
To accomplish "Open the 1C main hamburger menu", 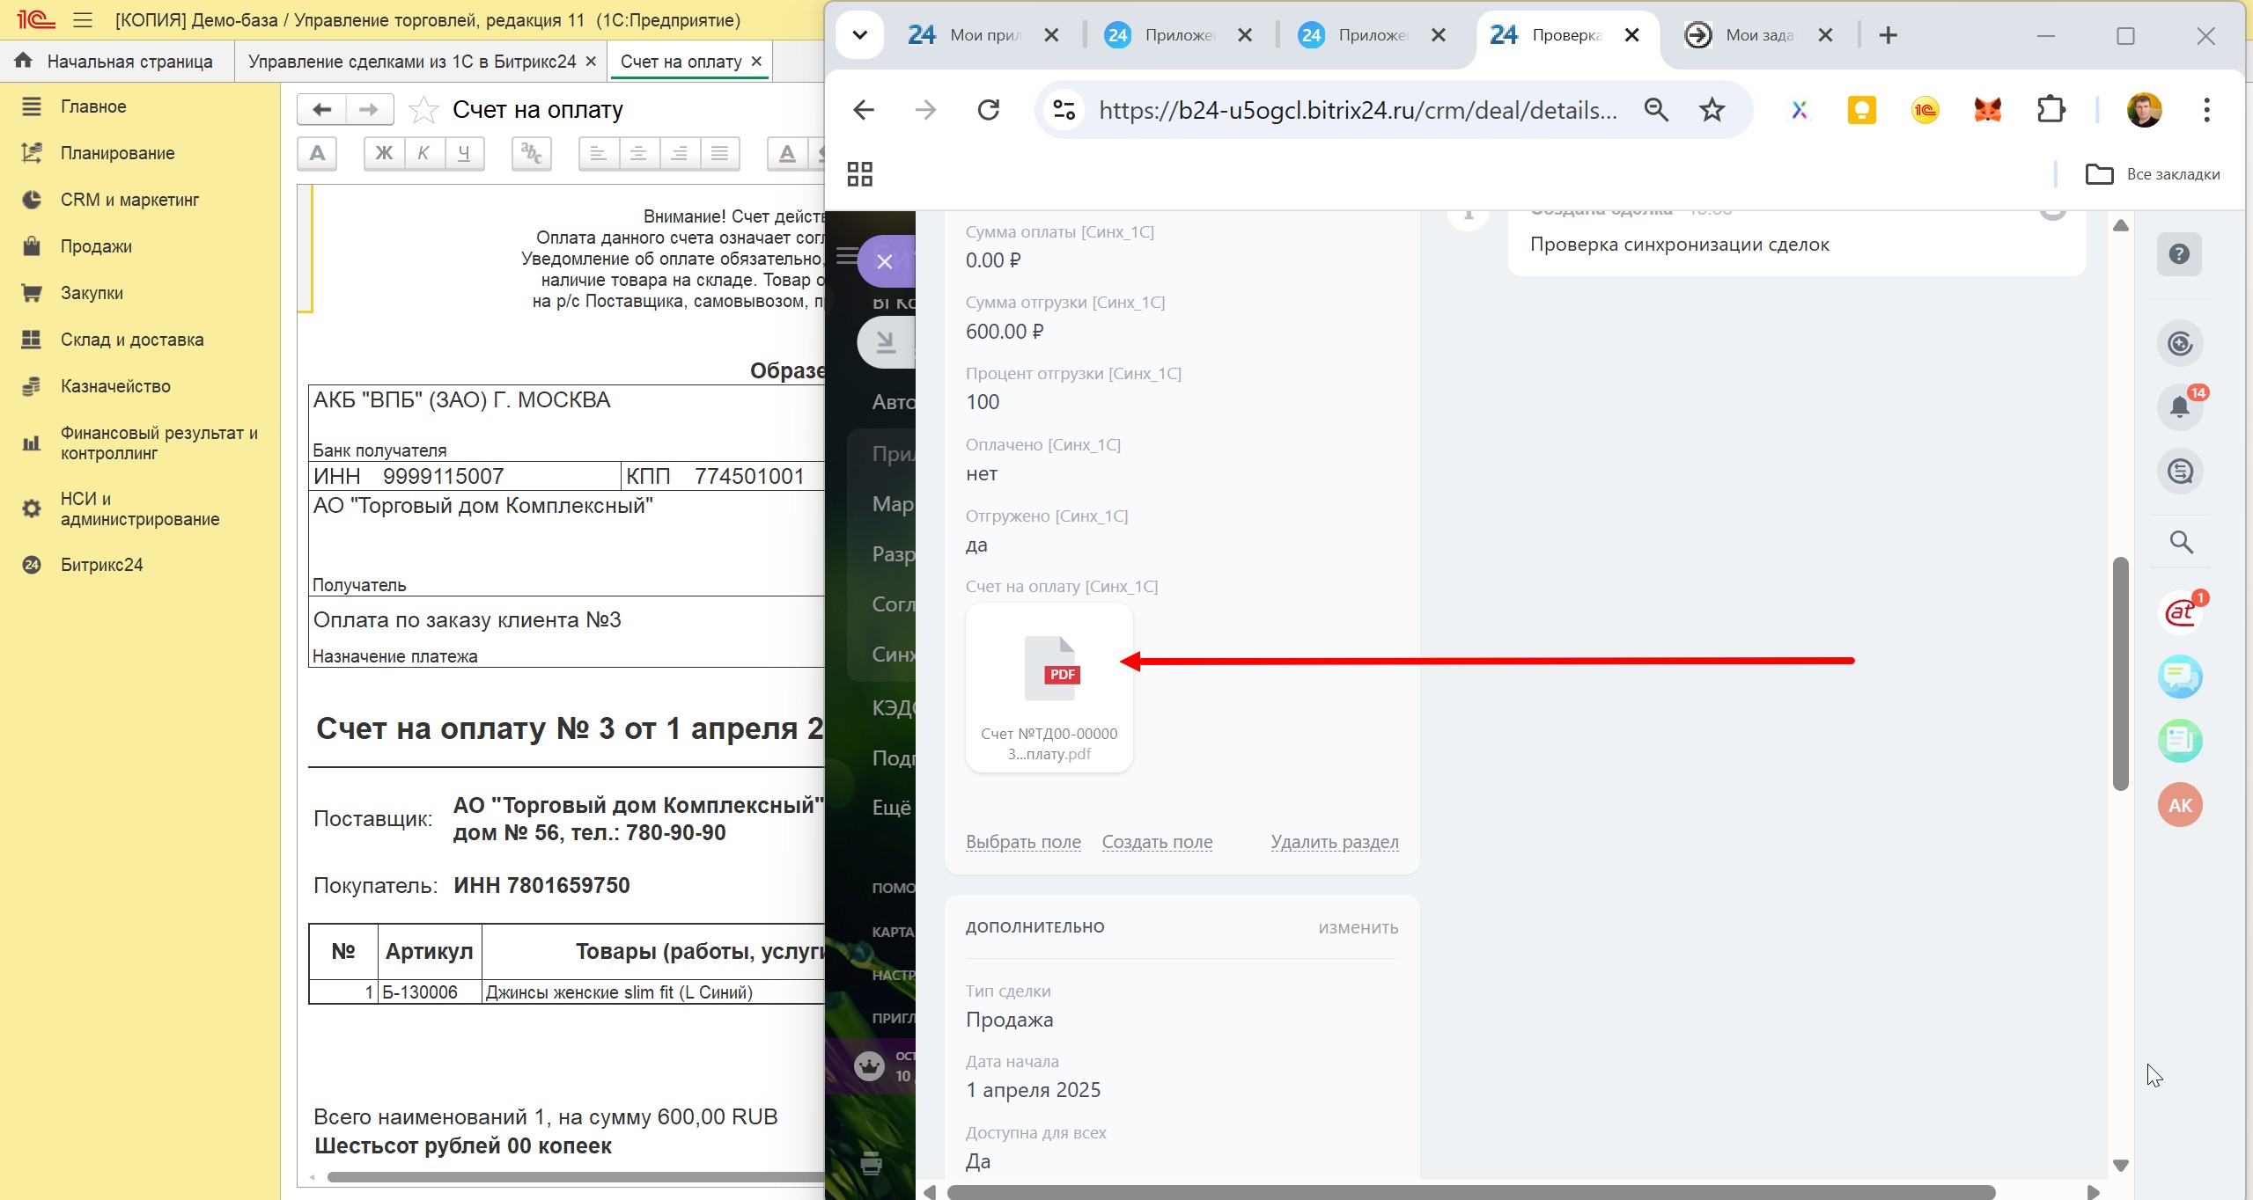I will pyautogui.click(x=83, y=20).
